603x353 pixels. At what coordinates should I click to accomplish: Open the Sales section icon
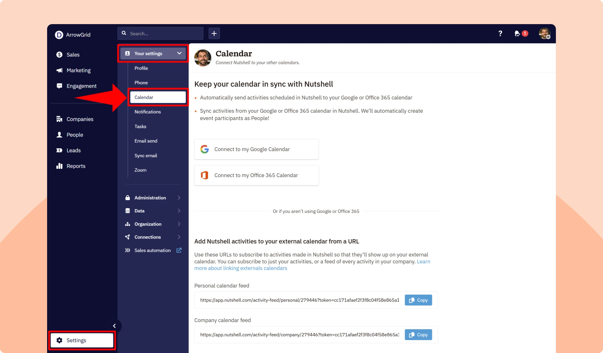pos(59,54)
